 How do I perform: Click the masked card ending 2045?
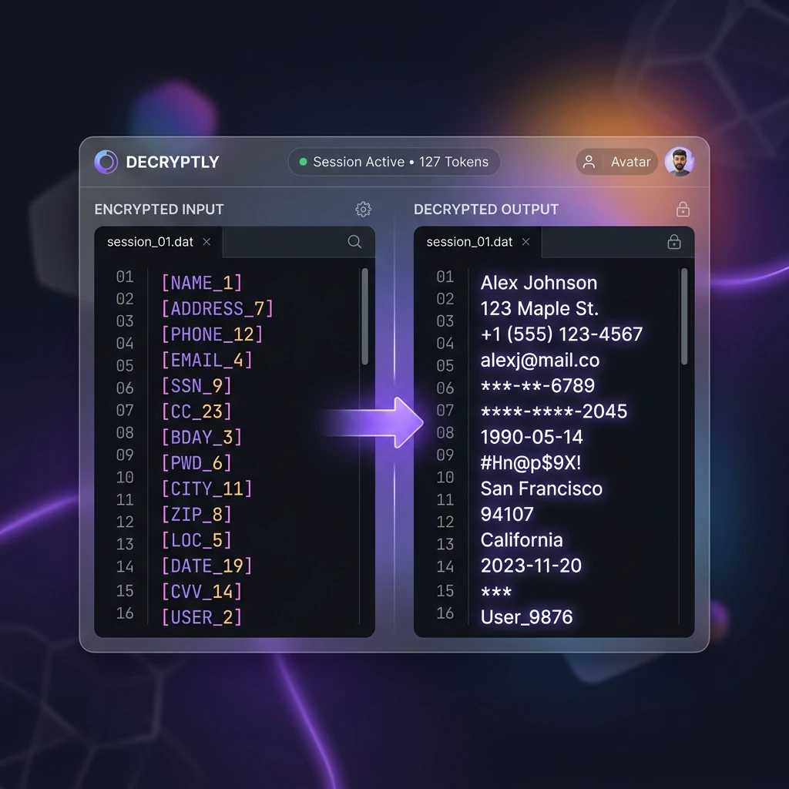(x=554, y=411)
